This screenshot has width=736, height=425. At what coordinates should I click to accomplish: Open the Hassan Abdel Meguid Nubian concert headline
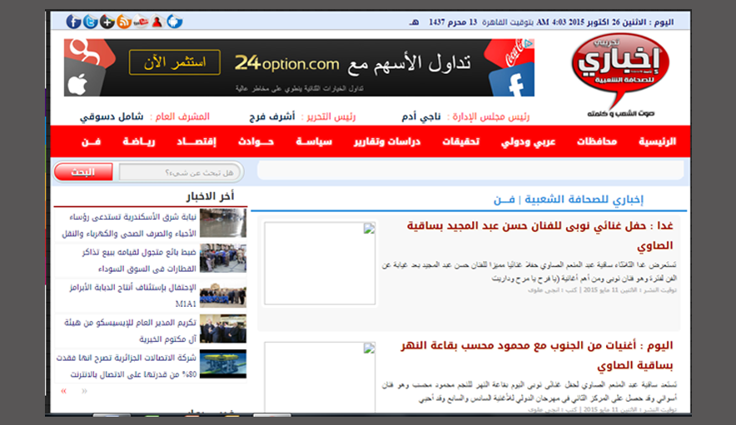click(539, 235)
